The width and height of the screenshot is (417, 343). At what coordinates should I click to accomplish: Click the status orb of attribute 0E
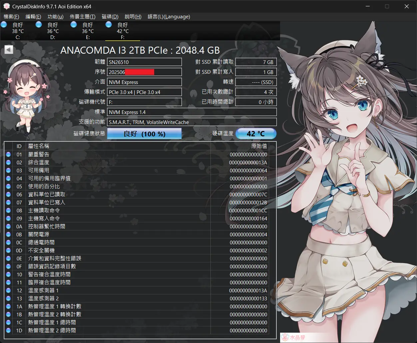point(8,258)
